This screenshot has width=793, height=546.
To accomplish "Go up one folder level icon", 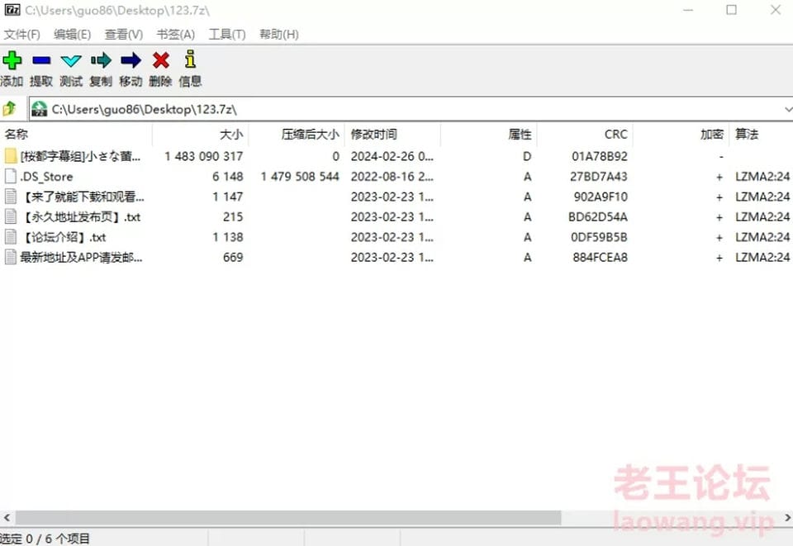I will [x=9, y=108].
